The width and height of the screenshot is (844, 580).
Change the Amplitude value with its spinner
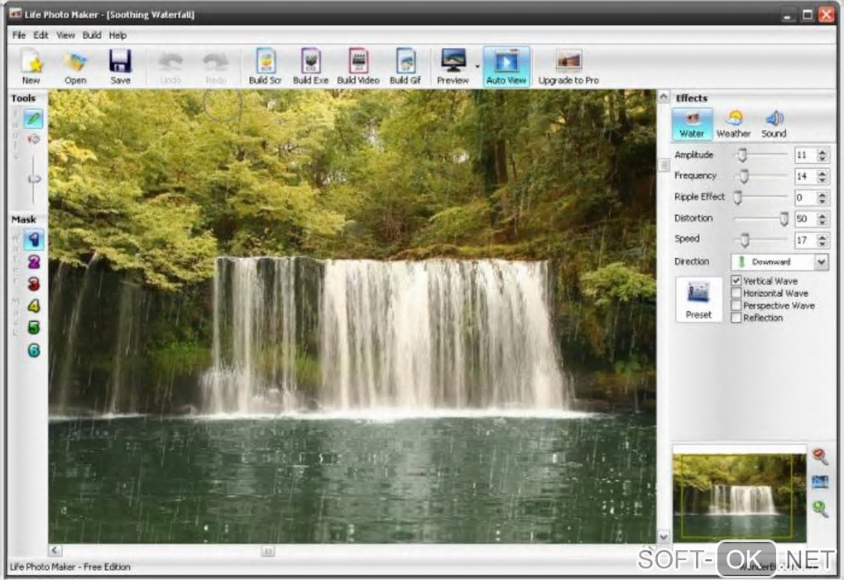click(822, 155)
